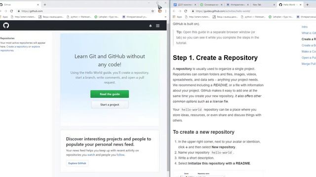
Task: Open the profile avatar in left browser window
Action: pyautogui.click(x=160, y=11)
